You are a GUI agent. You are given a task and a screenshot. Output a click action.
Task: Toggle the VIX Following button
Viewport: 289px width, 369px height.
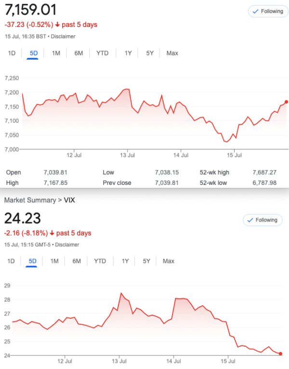[x=263, y=220]
